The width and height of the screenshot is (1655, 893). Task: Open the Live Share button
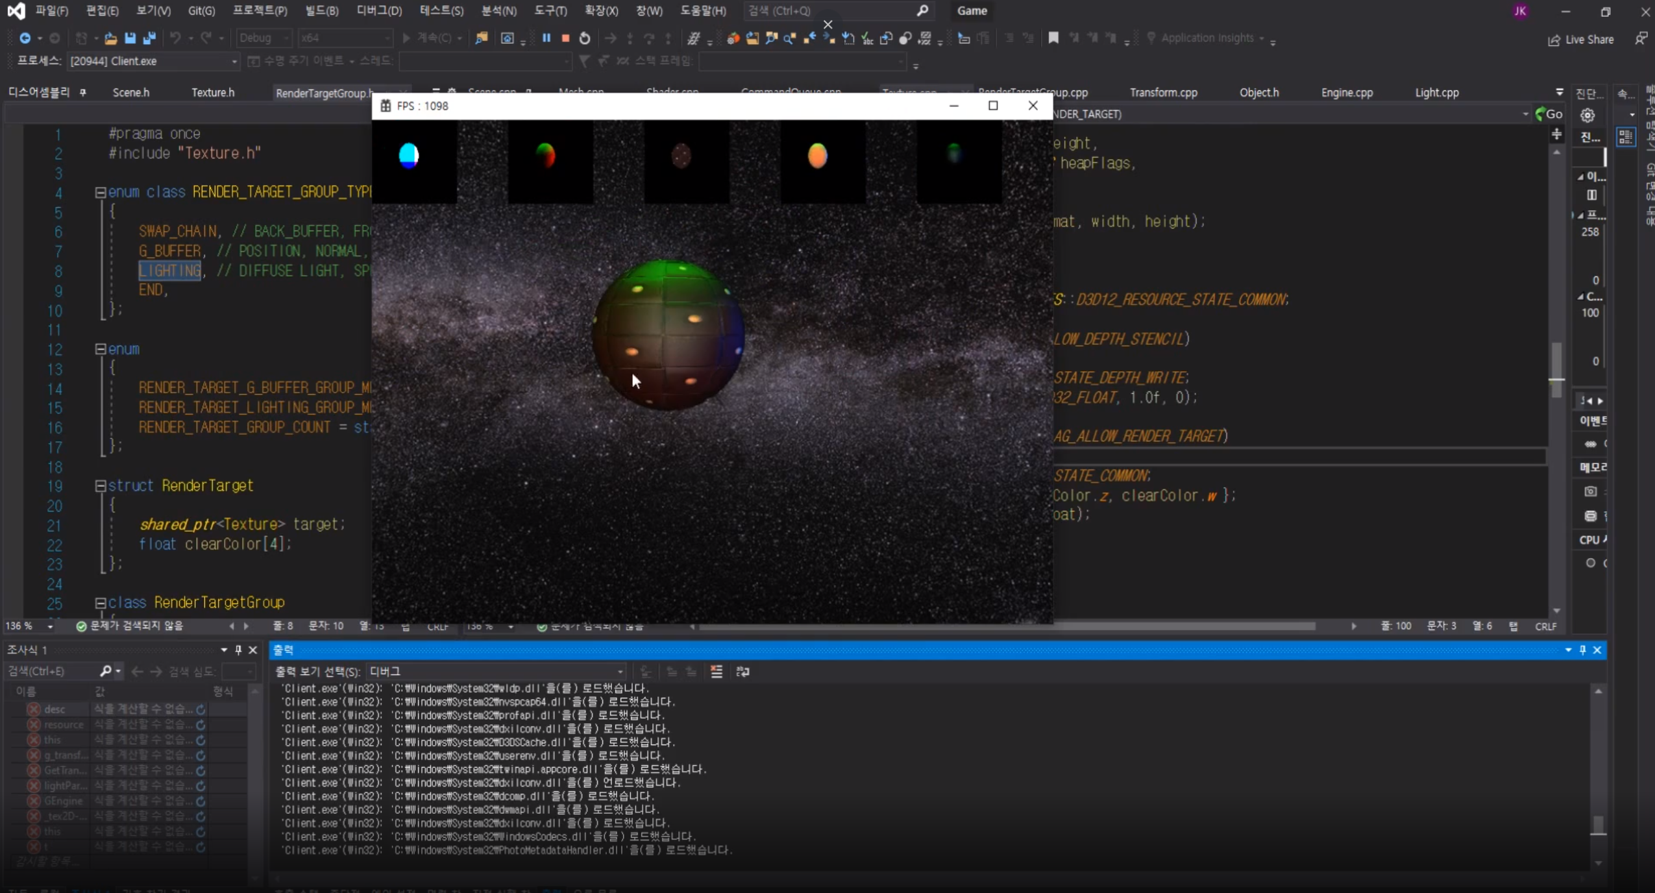click(1580, 40)
